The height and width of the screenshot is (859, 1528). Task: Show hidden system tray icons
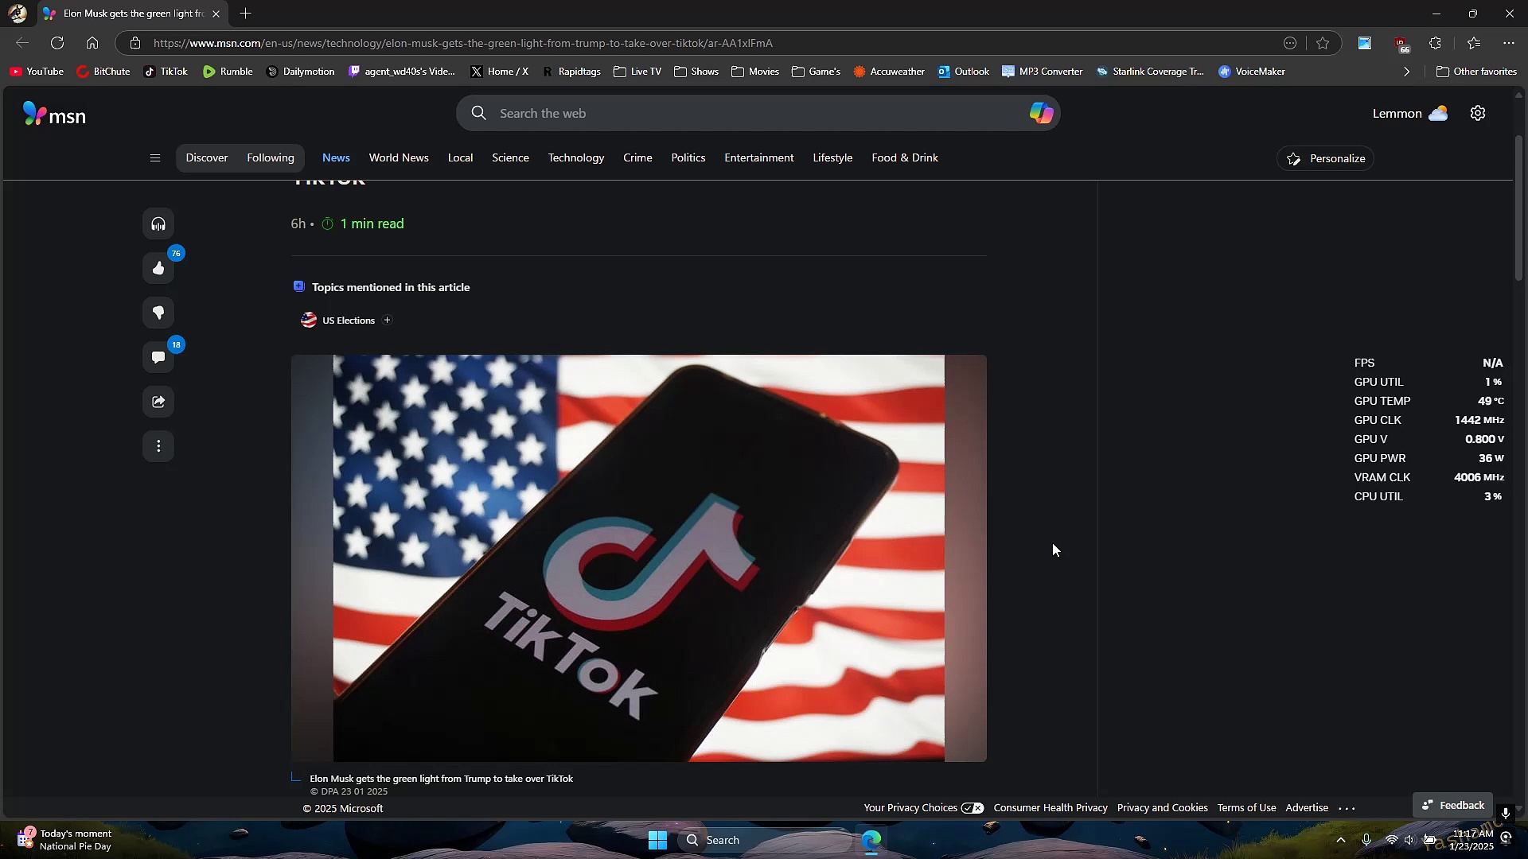tap(1341, 841)
